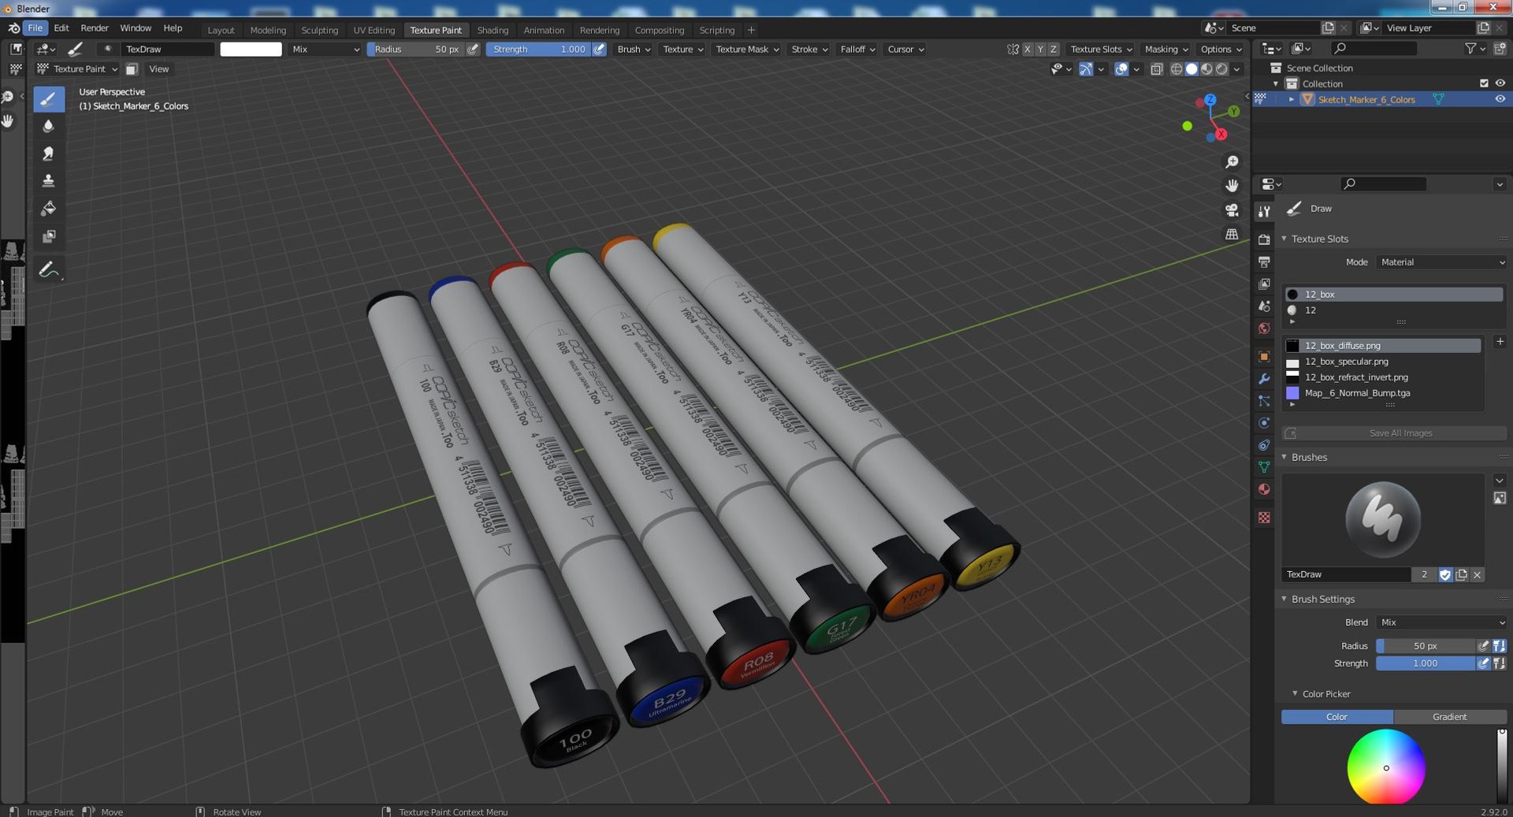Open the Particles properties tab

tap(1264, 401)
